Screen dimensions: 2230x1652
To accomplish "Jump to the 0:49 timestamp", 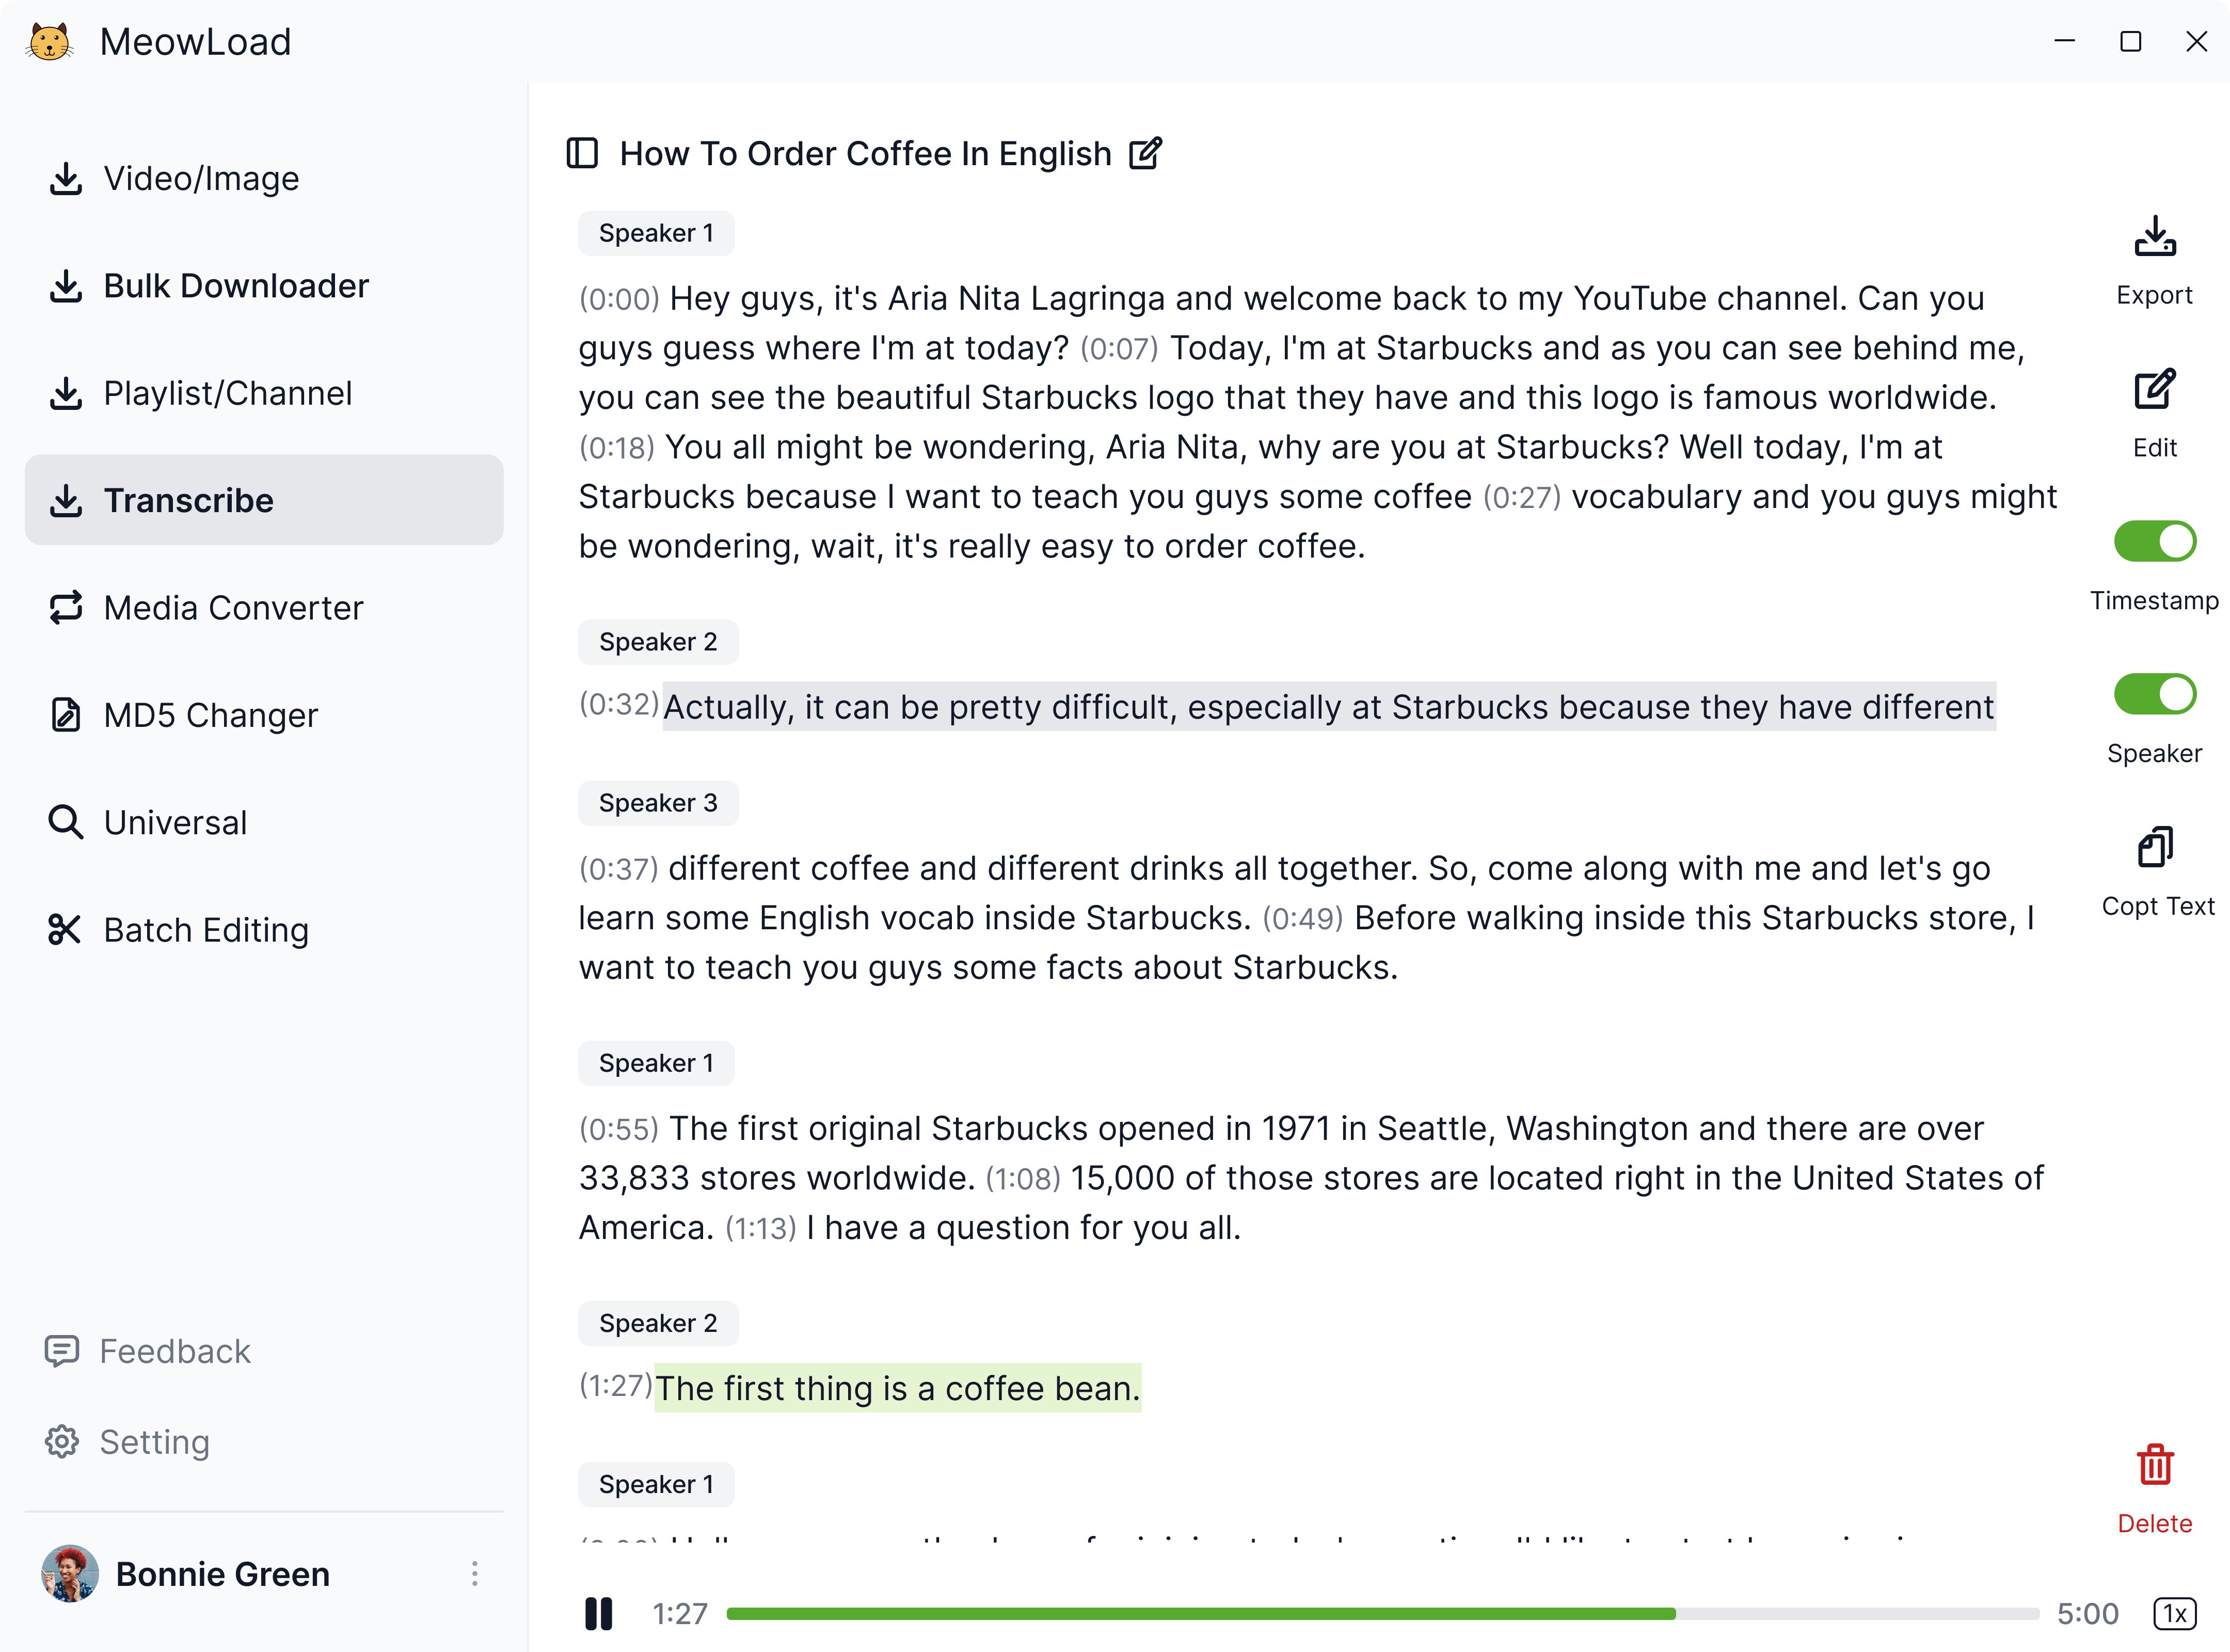I will (x=1302, y=919).
